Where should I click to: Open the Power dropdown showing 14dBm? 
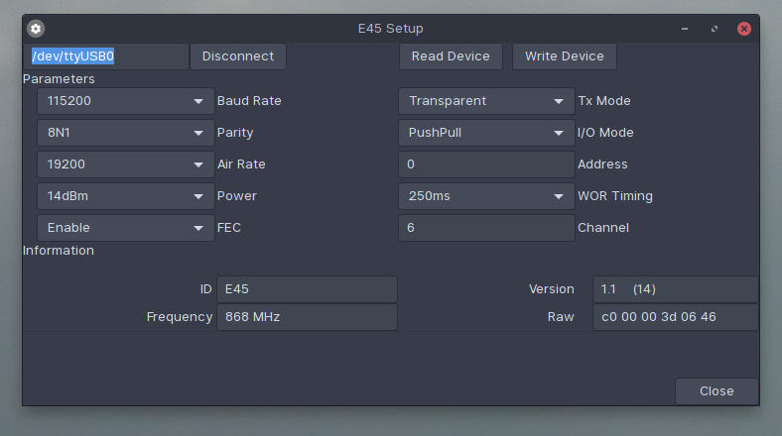tap(126, 196)
